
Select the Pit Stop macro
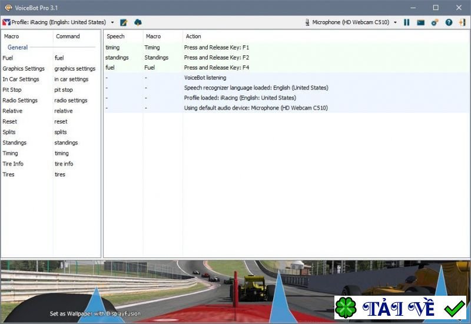(12, 90)
